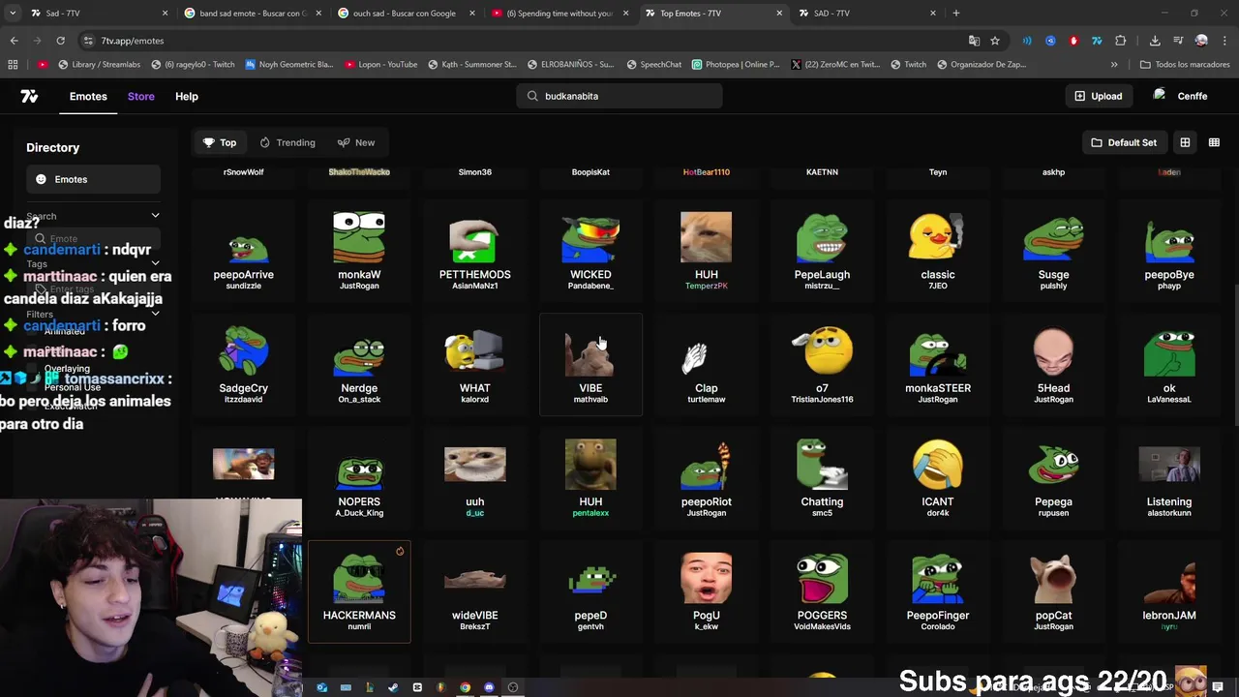Open the SadgeCry emote
Image resolution: width=1239 pixels, height=697 pixels.
[243, 365]
